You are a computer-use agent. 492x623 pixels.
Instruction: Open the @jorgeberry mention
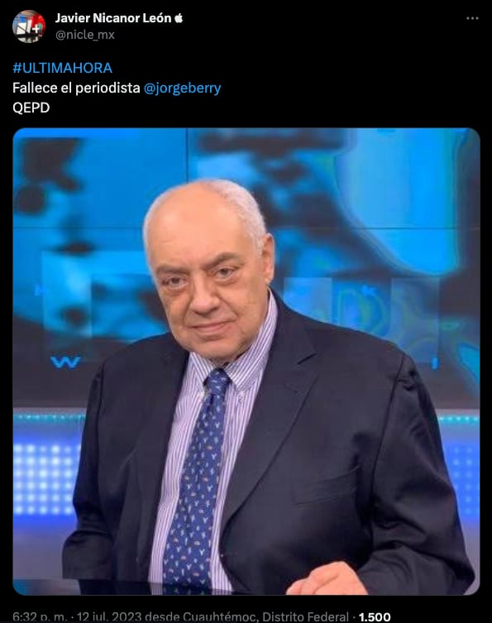pos(182,88)
